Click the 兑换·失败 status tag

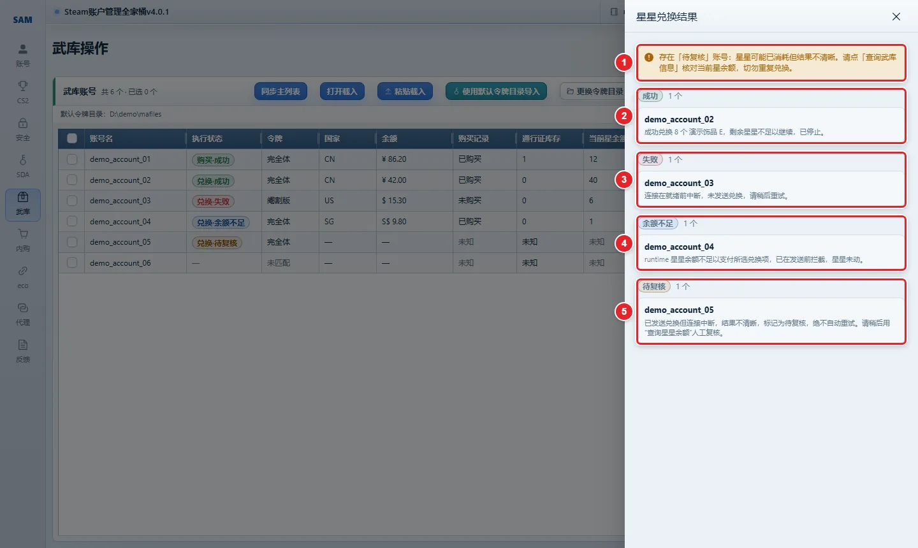coord(213,201)
